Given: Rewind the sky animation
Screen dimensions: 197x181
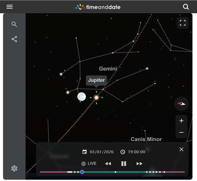Looking at the screenshot, I should (108, 164).
